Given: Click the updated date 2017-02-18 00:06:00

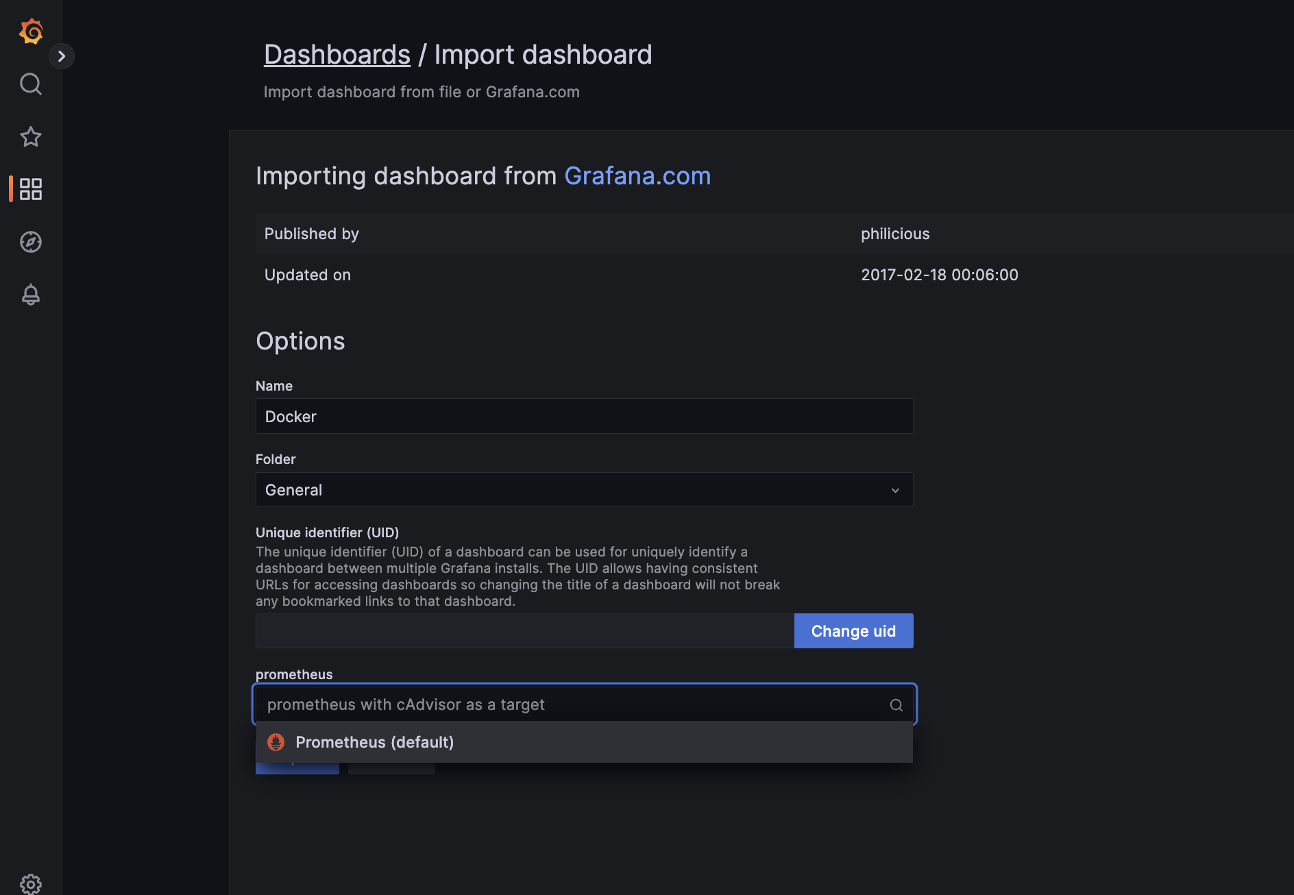Looking at the screenshot, I should [940, 275].
